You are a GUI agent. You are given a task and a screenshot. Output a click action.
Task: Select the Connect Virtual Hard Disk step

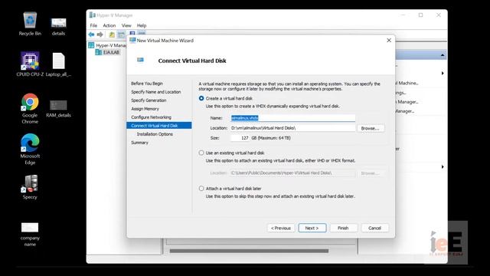pos(159,126)
